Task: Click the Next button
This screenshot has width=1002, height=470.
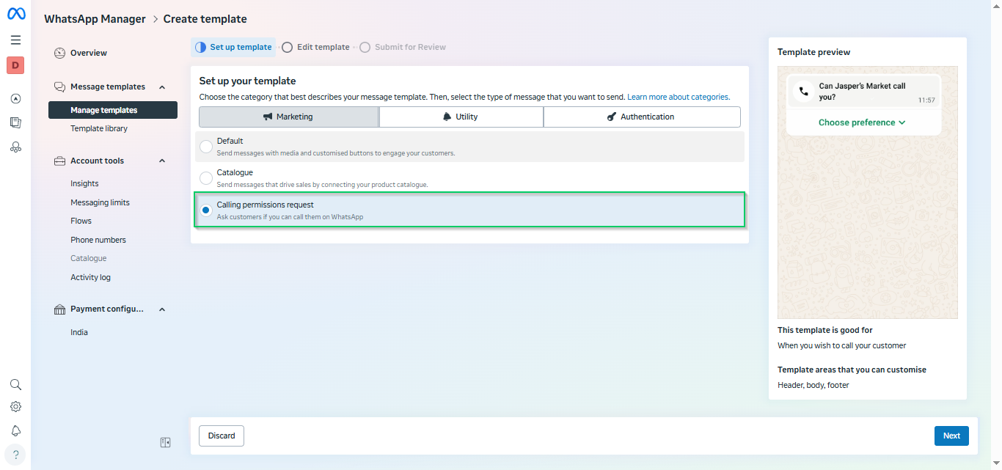Action: point(951,436)
